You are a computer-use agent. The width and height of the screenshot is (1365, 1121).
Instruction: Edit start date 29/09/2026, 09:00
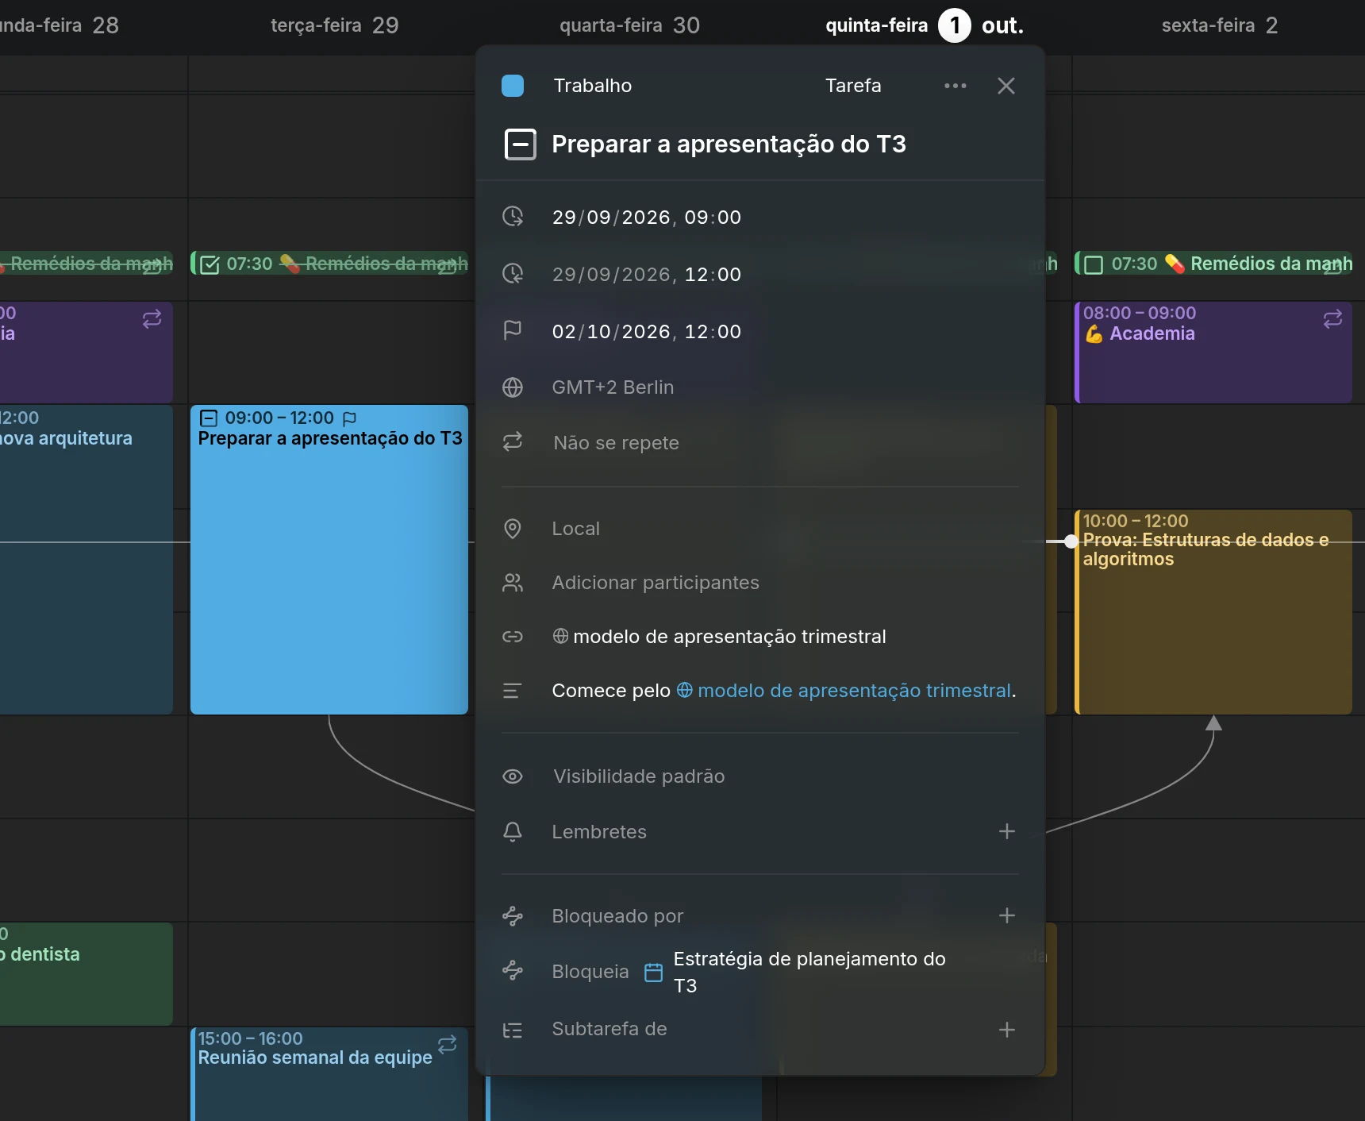[x=647, y=218]
